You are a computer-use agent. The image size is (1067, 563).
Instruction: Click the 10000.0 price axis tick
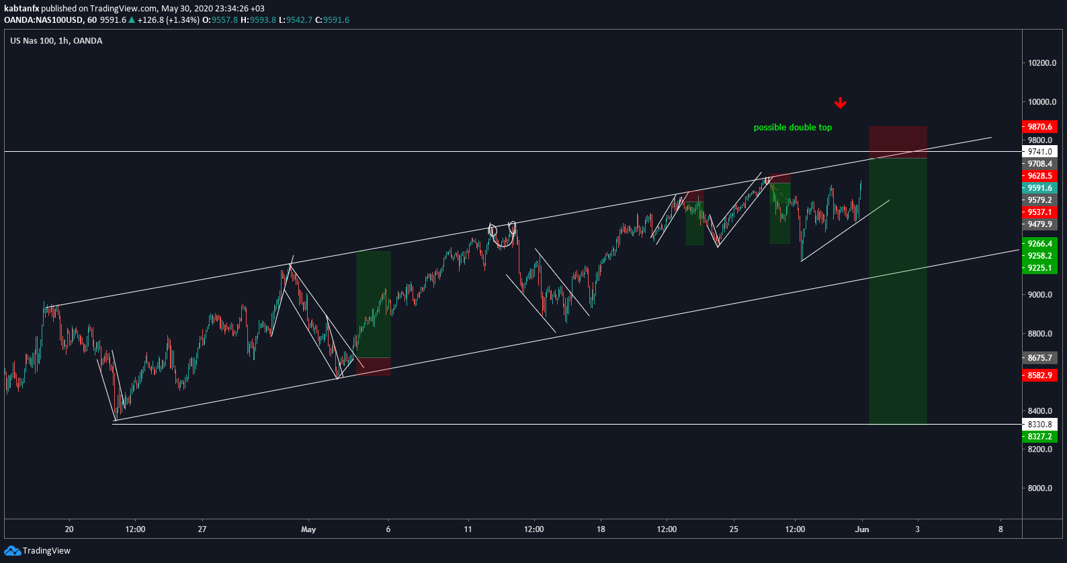coord(1041,102)
